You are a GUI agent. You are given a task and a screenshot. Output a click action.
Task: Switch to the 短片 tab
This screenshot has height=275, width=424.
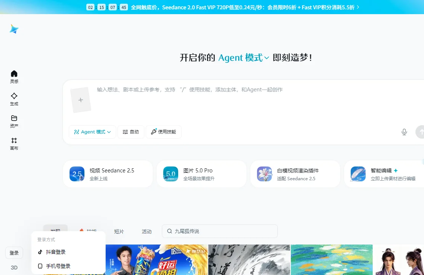(x=119, y=232)
